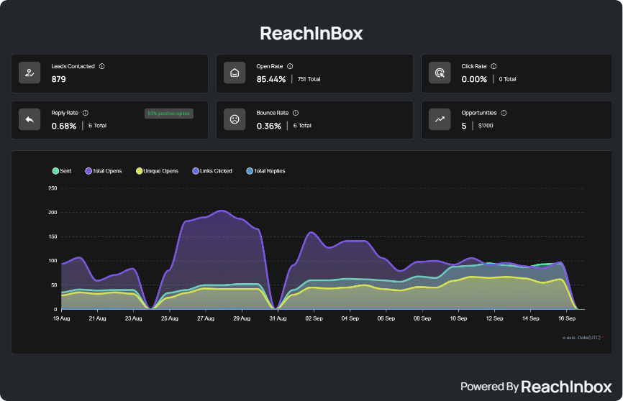Click the 27 Aug x-axis label
623x401 pixels.
[206, 318]
